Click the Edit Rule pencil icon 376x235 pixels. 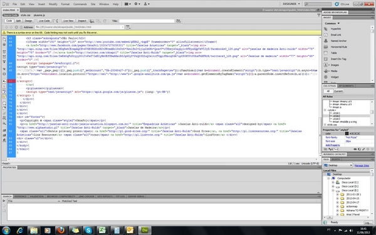click(x=363, y=149)
